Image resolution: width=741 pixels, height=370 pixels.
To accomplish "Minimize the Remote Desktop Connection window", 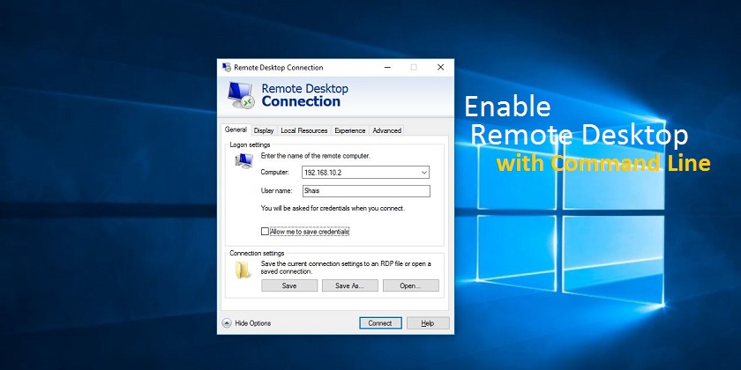I will 387,68.
